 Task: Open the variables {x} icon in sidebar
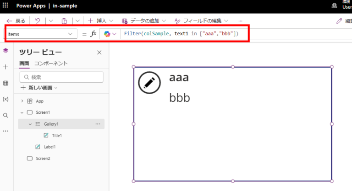coord(5,99)
